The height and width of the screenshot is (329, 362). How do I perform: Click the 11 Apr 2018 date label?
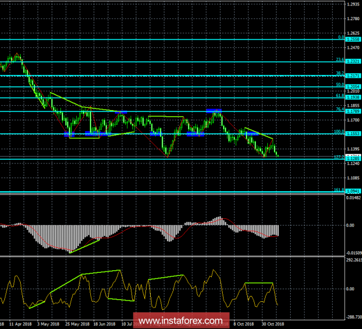pyautogui.click(x=21, y=322)
